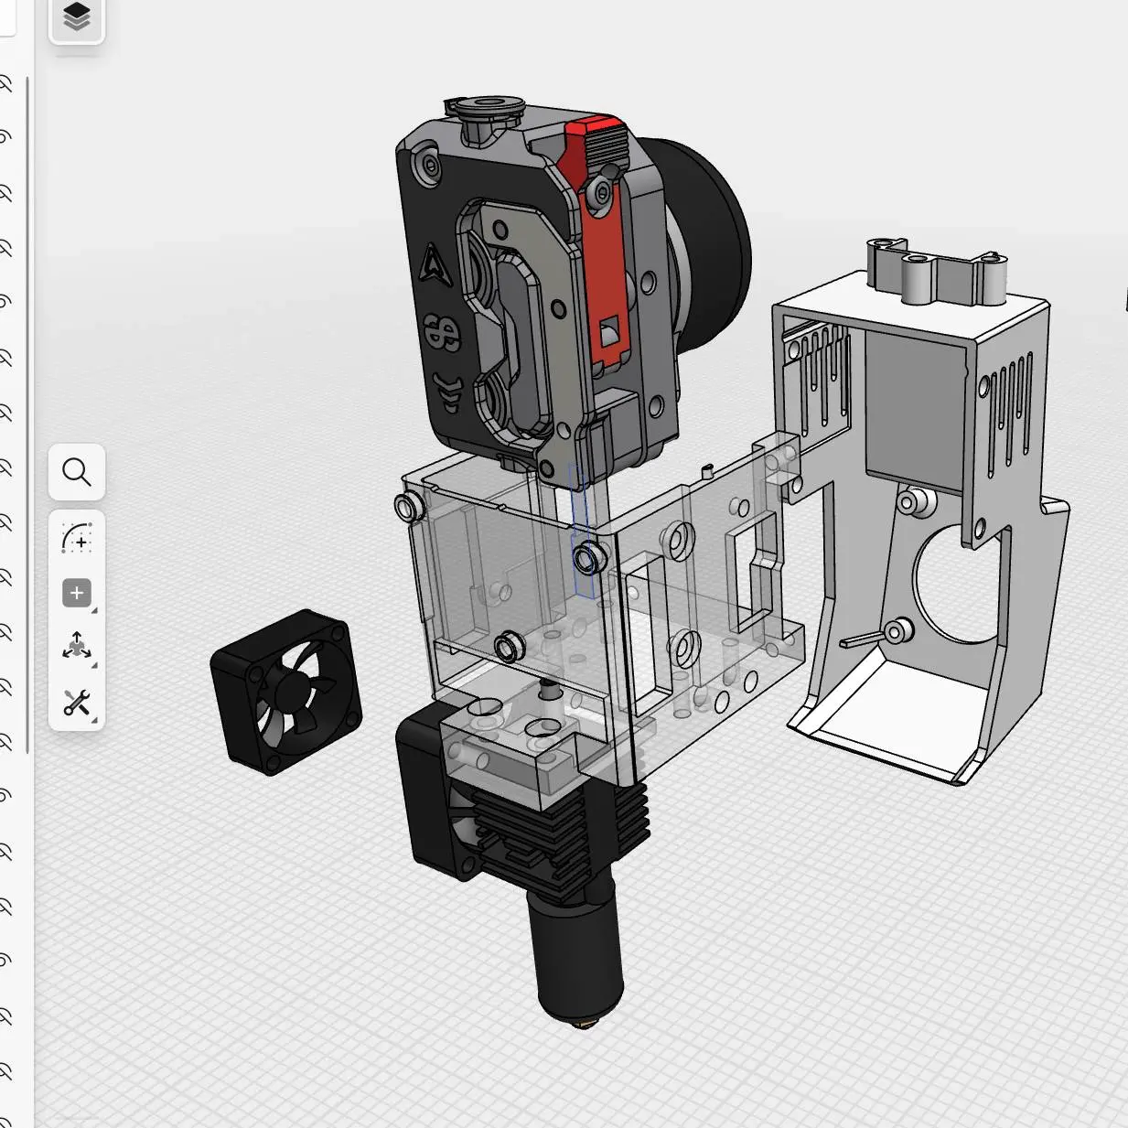Image resolution: width=1128 pixels, height=1128 pixels.
Task: Expand the Add tool flyout corner arrow
Action: click(94, 610)
